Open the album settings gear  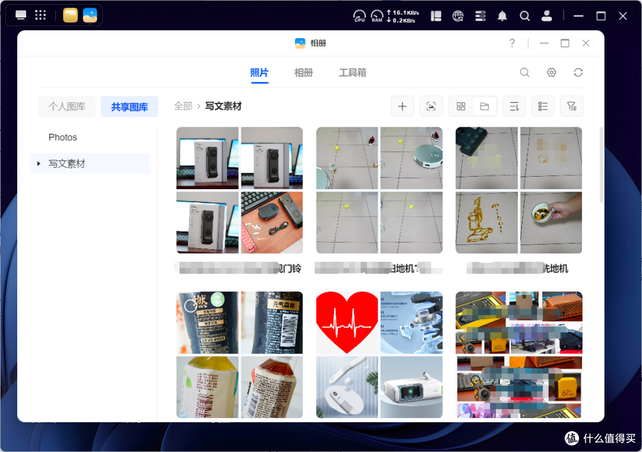(552, 73)
